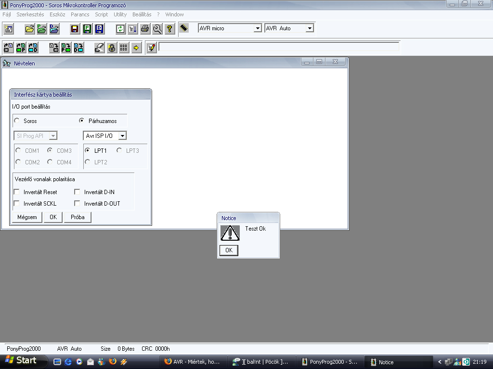Open the Script menu

click(101, 14)
